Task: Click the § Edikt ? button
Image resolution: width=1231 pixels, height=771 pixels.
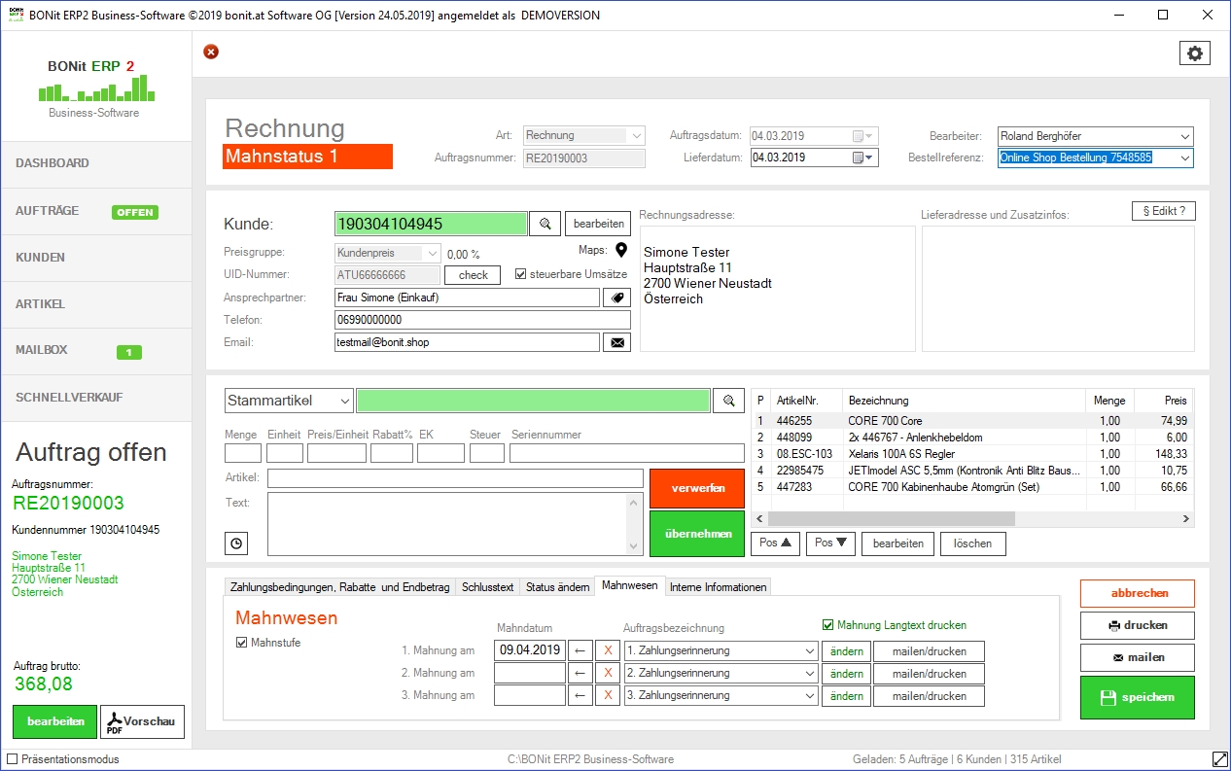Action: click(1163, 211)
